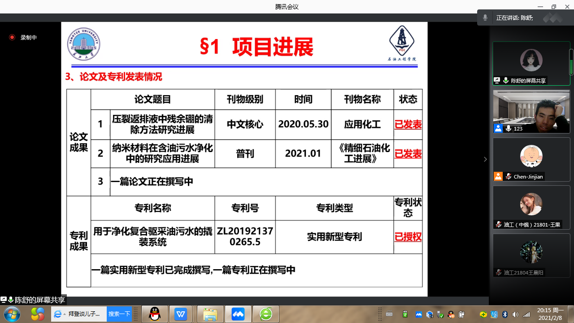Toggle green microphone on 陈舒的屏幕共享 tile
This screenshot has width=574, height=323.
coord(506,81)
